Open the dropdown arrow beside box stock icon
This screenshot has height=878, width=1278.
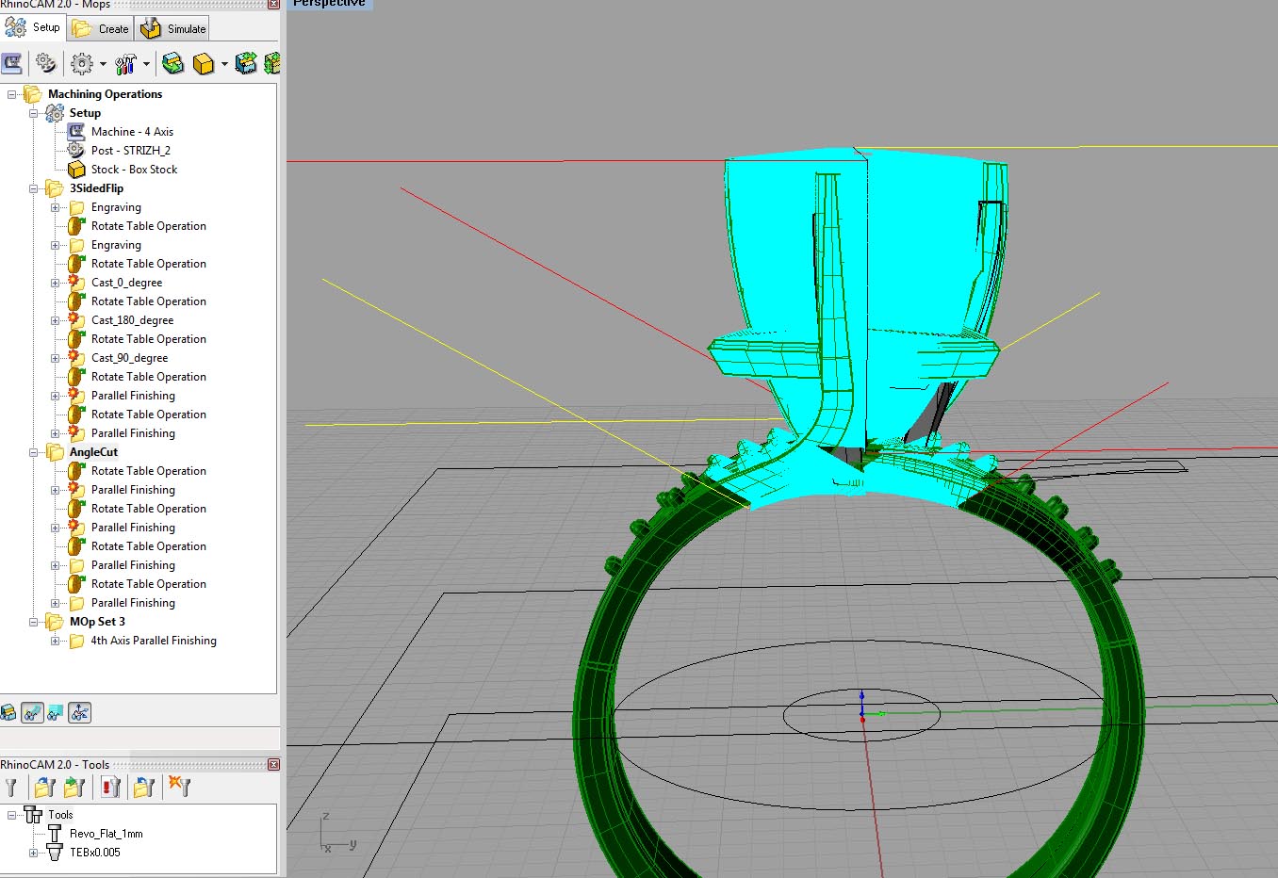tap(224, 64)
